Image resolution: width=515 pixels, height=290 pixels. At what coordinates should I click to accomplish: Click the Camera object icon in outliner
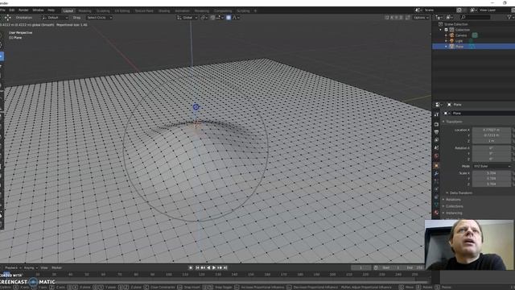tap(452, 35)
